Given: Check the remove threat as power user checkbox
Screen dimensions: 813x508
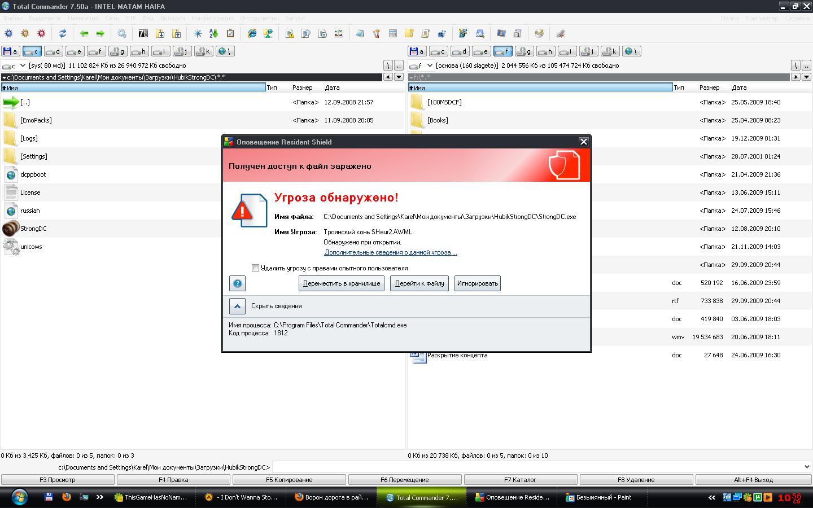Looking at the screenshot, I should pos(256,268).
